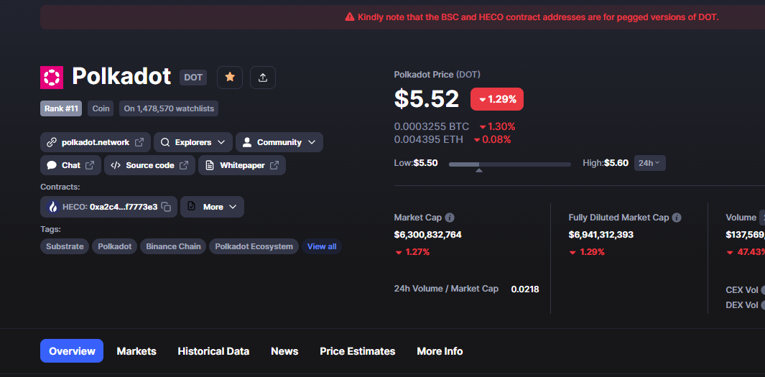The width and height of the screenshot is (765, 377).
Task: Expand the Community dropdown
Action: coord(279,142)
